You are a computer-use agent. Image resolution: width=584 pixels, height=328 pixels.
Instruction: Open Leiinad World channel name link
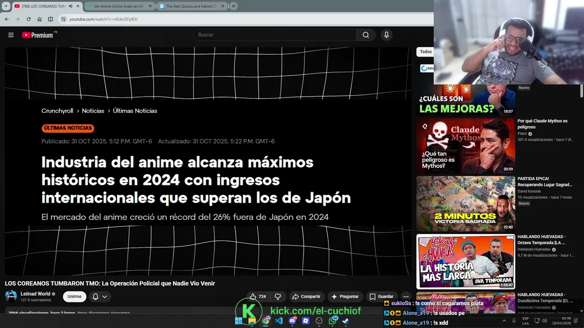36,294
